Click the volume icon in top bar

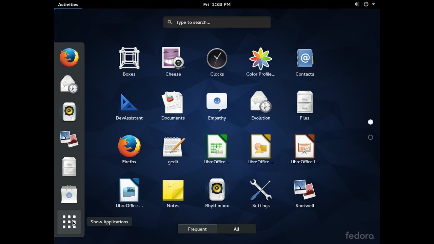(x=357, y=4)
